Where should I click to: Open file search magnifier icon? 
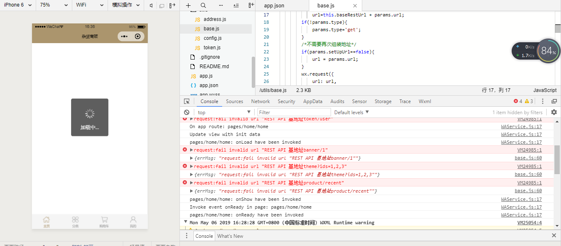pos(203,6)
